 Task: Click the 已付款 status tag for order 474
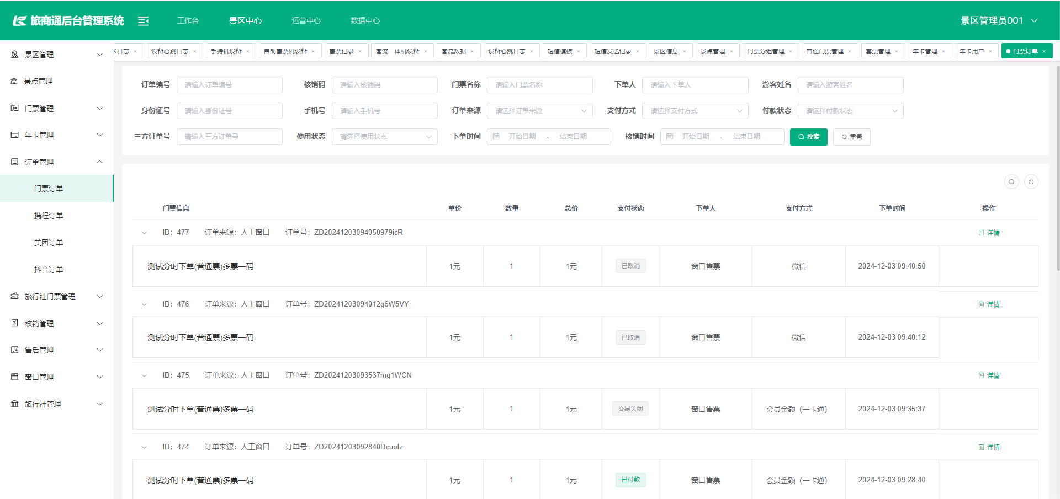click(630, 480)
